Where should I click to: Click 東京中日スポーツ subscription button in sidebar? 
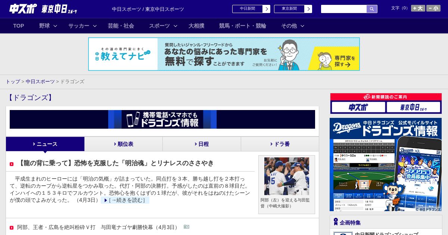[x=414, y=107]
